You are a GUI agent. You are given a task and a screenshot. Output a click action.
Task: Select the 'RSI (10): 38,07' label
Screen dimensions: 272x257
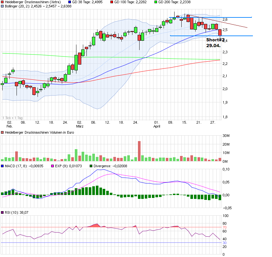17,212
